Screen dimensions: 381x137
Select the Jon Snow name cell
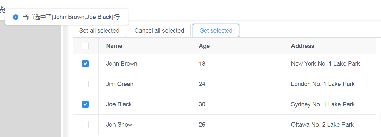(x=119, y=125)
